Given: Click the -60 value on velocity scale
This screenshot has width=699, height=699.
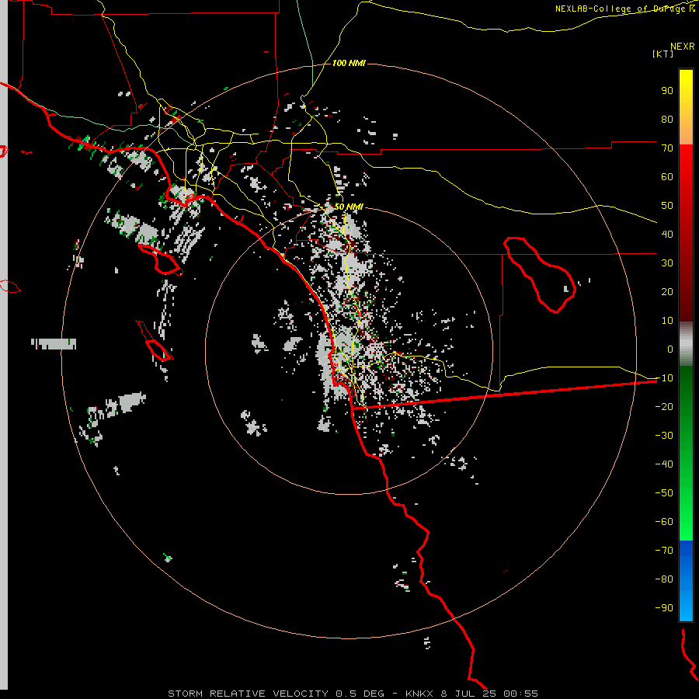Looking at the screenshot, I should point(664,522).
